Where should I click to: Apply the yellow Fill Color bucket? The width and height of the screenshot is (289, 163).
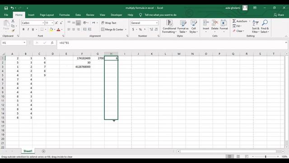tap(51, 29)
